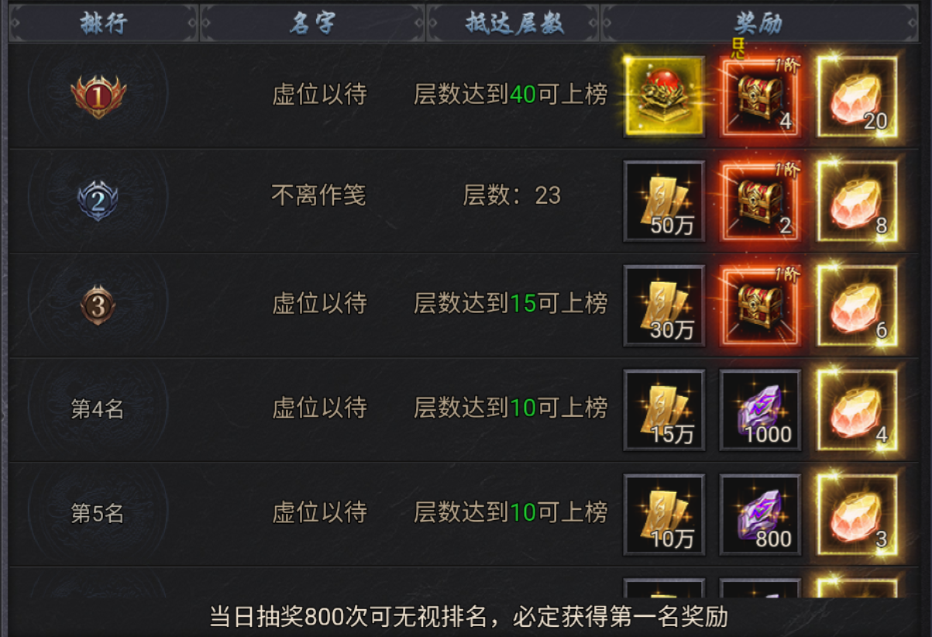
Task: Select the purple gem reward showing 800
Action: 760,515
